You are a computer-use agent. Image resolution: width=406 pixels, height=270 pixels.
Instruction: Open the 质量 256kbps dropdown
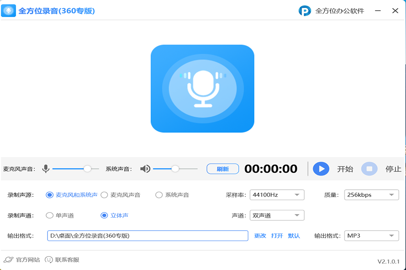tap(371, 195)
